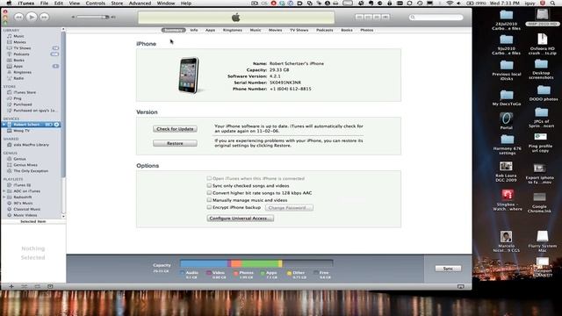Click the green Apps capacity segment
Screen dimensions: 562x316
point(260,263)
